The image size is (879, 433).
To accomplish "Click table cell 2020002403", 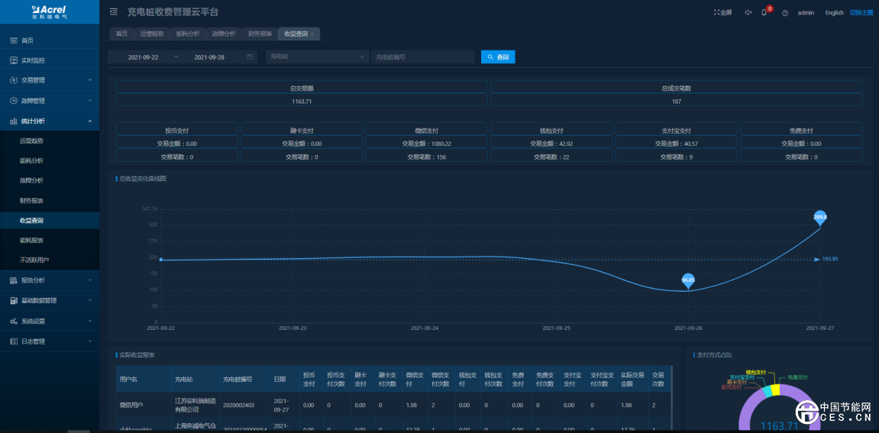I will [239, 405].
